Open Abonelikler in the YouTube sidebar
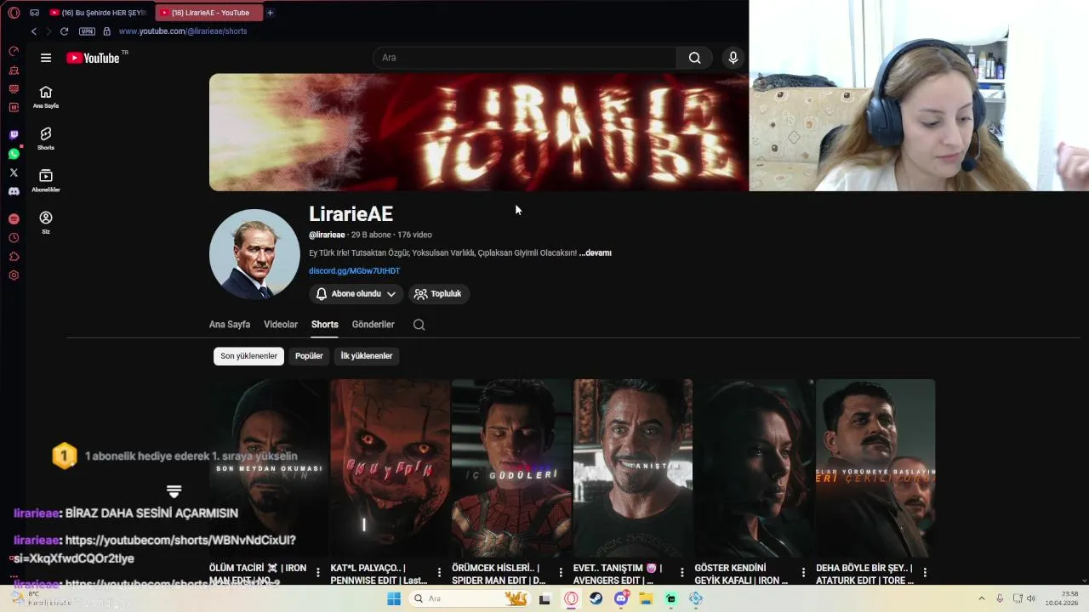 tap(46, 180)
